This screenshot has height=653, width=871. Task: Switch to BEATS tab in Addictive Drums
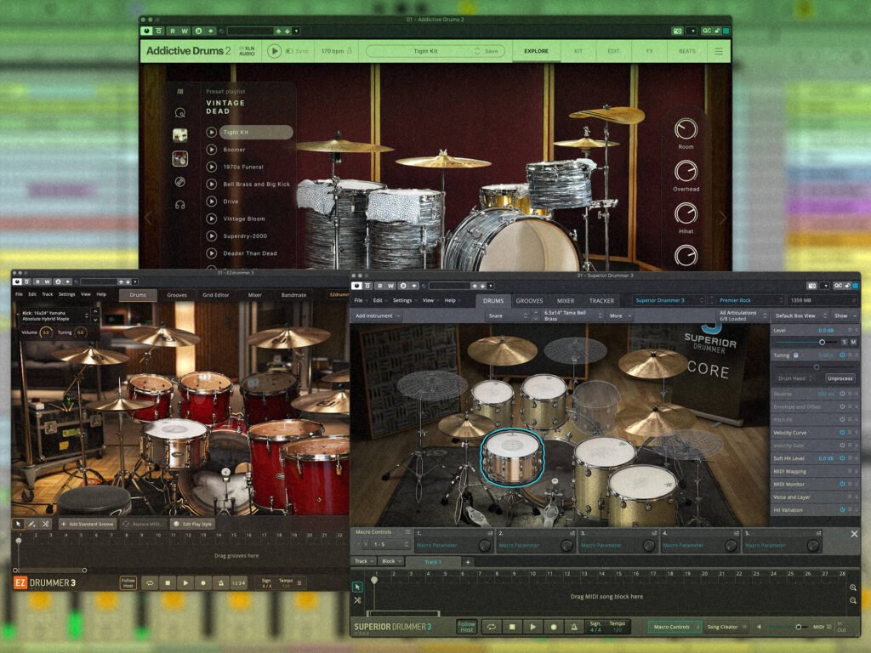pyautogui.click(x=687, y=51)
